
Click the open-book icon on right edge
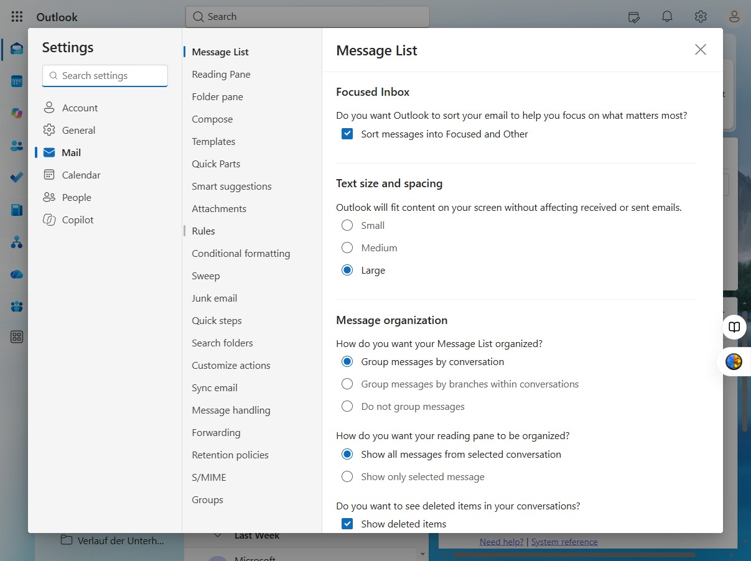(x=735, y=327)
